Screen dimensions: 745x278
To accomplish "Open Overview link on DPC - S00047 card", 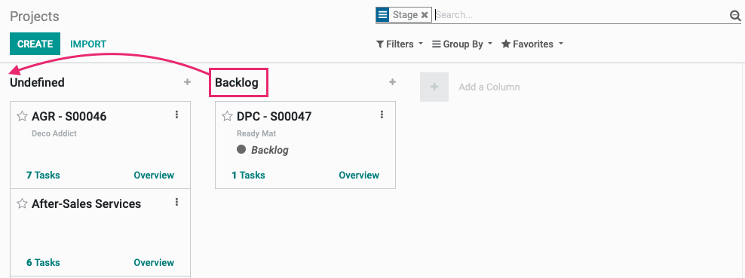I will click(x=359, y=175).
